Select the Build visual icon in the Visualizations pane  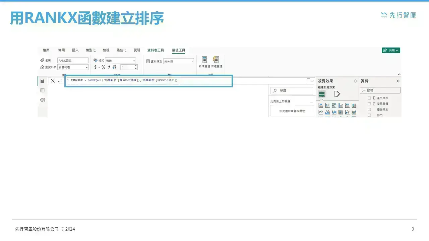click(322, 94)
